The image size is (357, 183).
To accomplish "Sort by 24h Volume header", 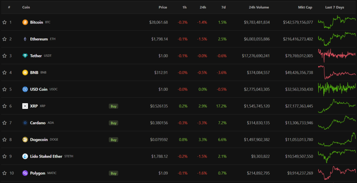I will click(259, 7).
